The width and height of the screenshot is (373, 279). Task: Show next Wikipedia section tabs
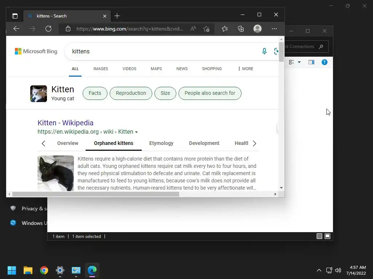tap(254, 143)
